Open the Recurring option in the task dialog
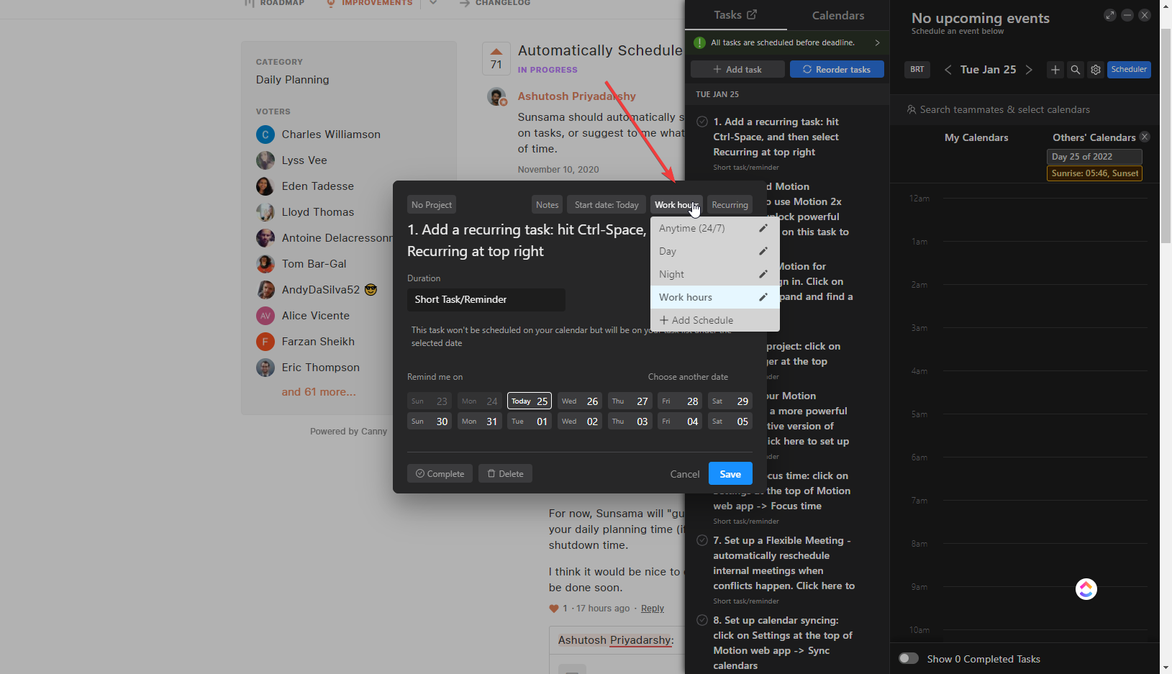This screenshot has width=1172, height=674. 730,205
